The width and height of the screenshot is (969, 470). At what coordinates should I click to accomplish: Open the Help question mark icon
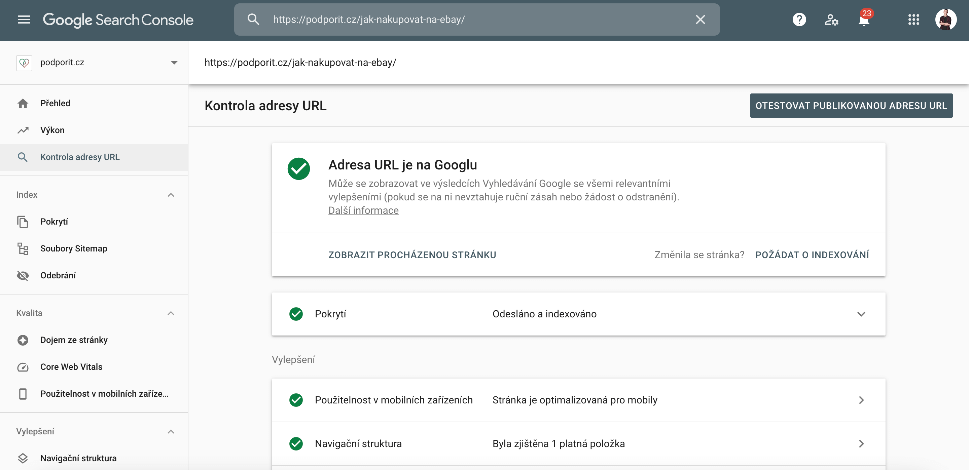[x=799, y=19]
